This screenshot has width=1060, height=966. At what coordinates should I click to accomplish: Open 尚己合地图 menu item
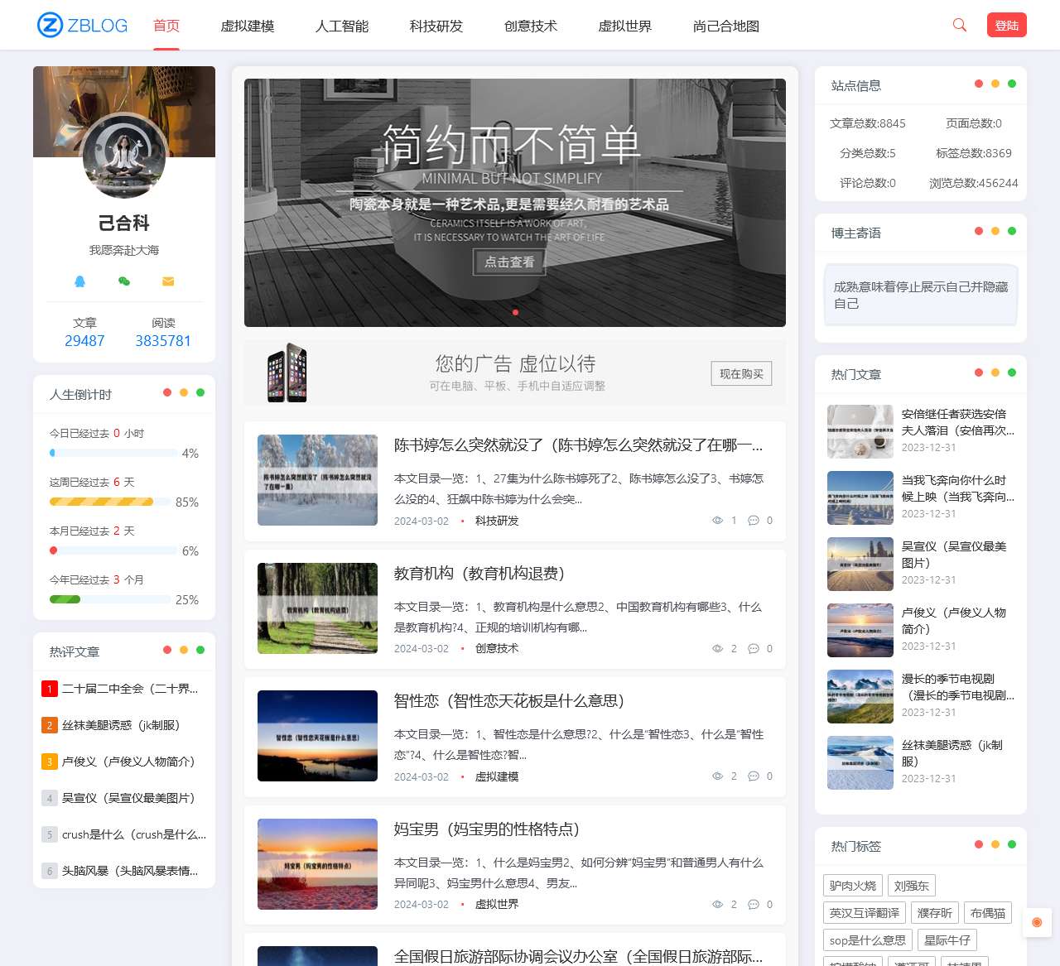pos(726,26)
